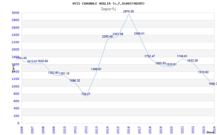Click the 2013 x-axis year label

[x=97, y=130]
